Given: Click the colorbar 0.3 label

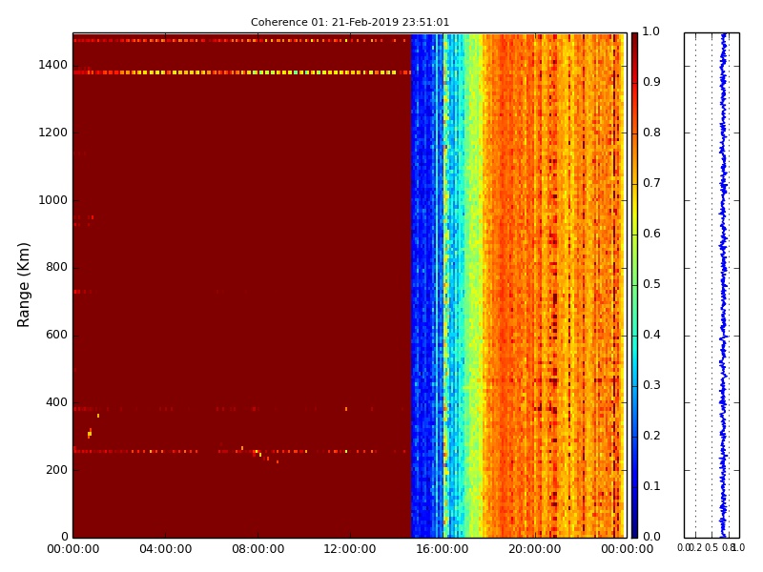Looking at the screenshot, I should 651,386.
